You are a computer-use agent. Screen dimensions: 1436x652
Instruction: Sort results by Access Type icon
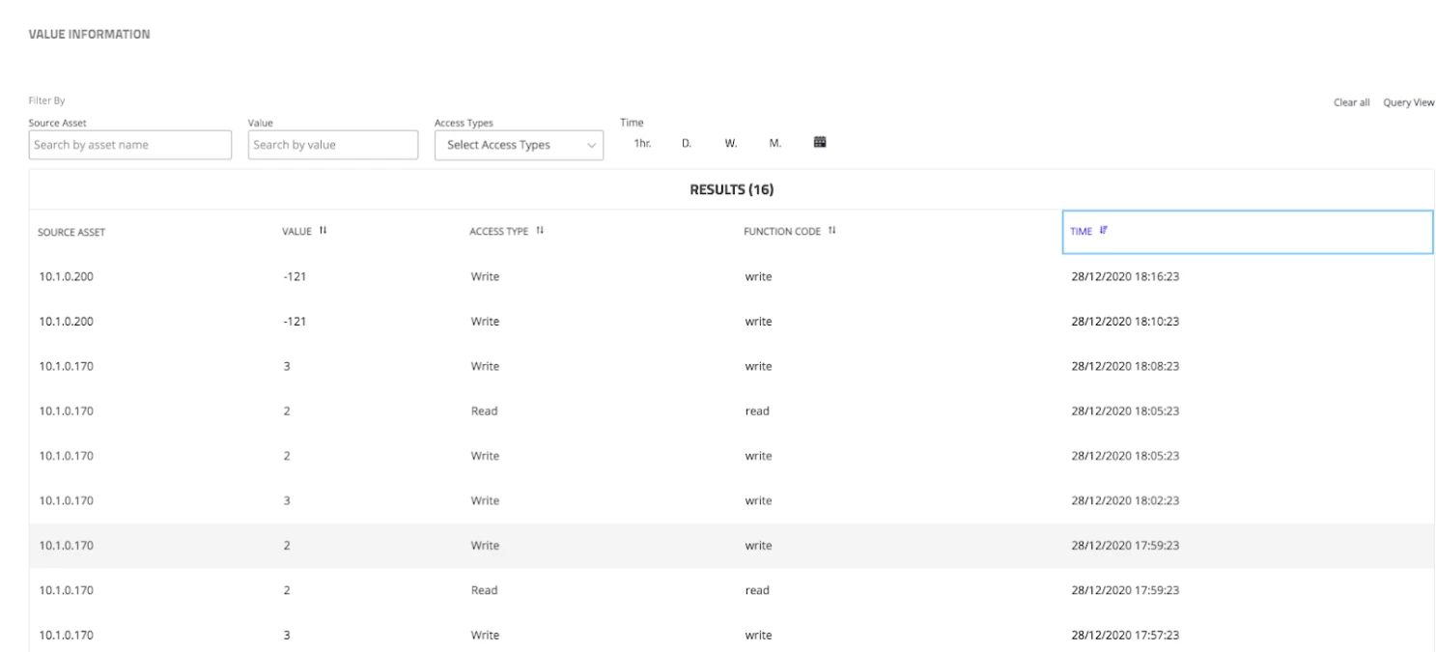pos(540,231)
